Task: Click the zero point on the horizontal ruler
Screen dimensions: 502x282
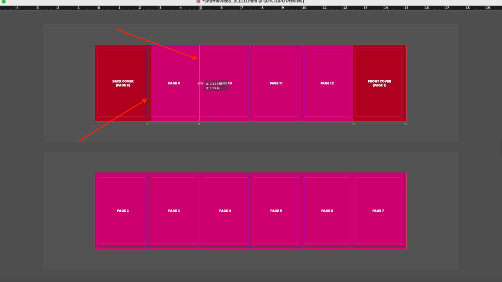Action: pyautogui.click(x=99, y=7)
